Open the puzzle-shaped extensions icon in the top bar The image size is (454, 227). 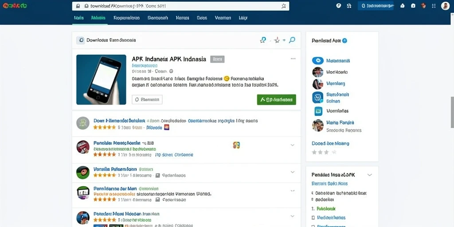pyautogui.click(x=349, y=5)
